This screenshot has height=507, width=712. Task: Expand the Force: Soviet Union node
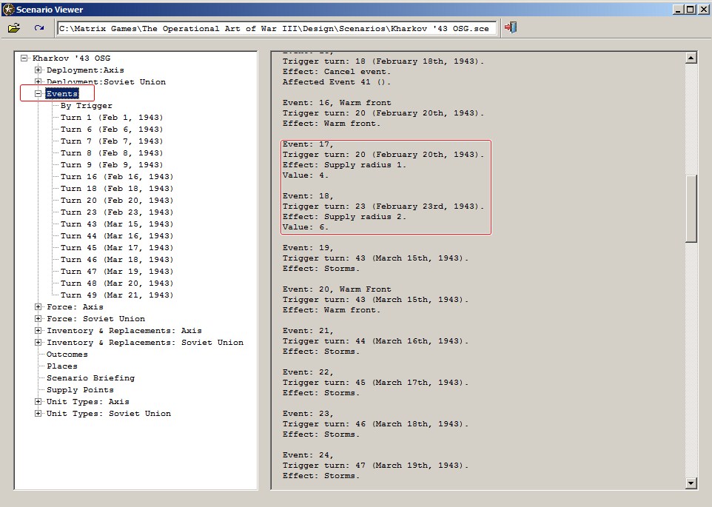38,319
